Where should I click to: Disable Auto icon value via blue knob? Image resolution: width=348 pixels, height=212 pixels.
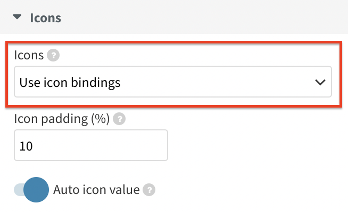coord(36,190)
